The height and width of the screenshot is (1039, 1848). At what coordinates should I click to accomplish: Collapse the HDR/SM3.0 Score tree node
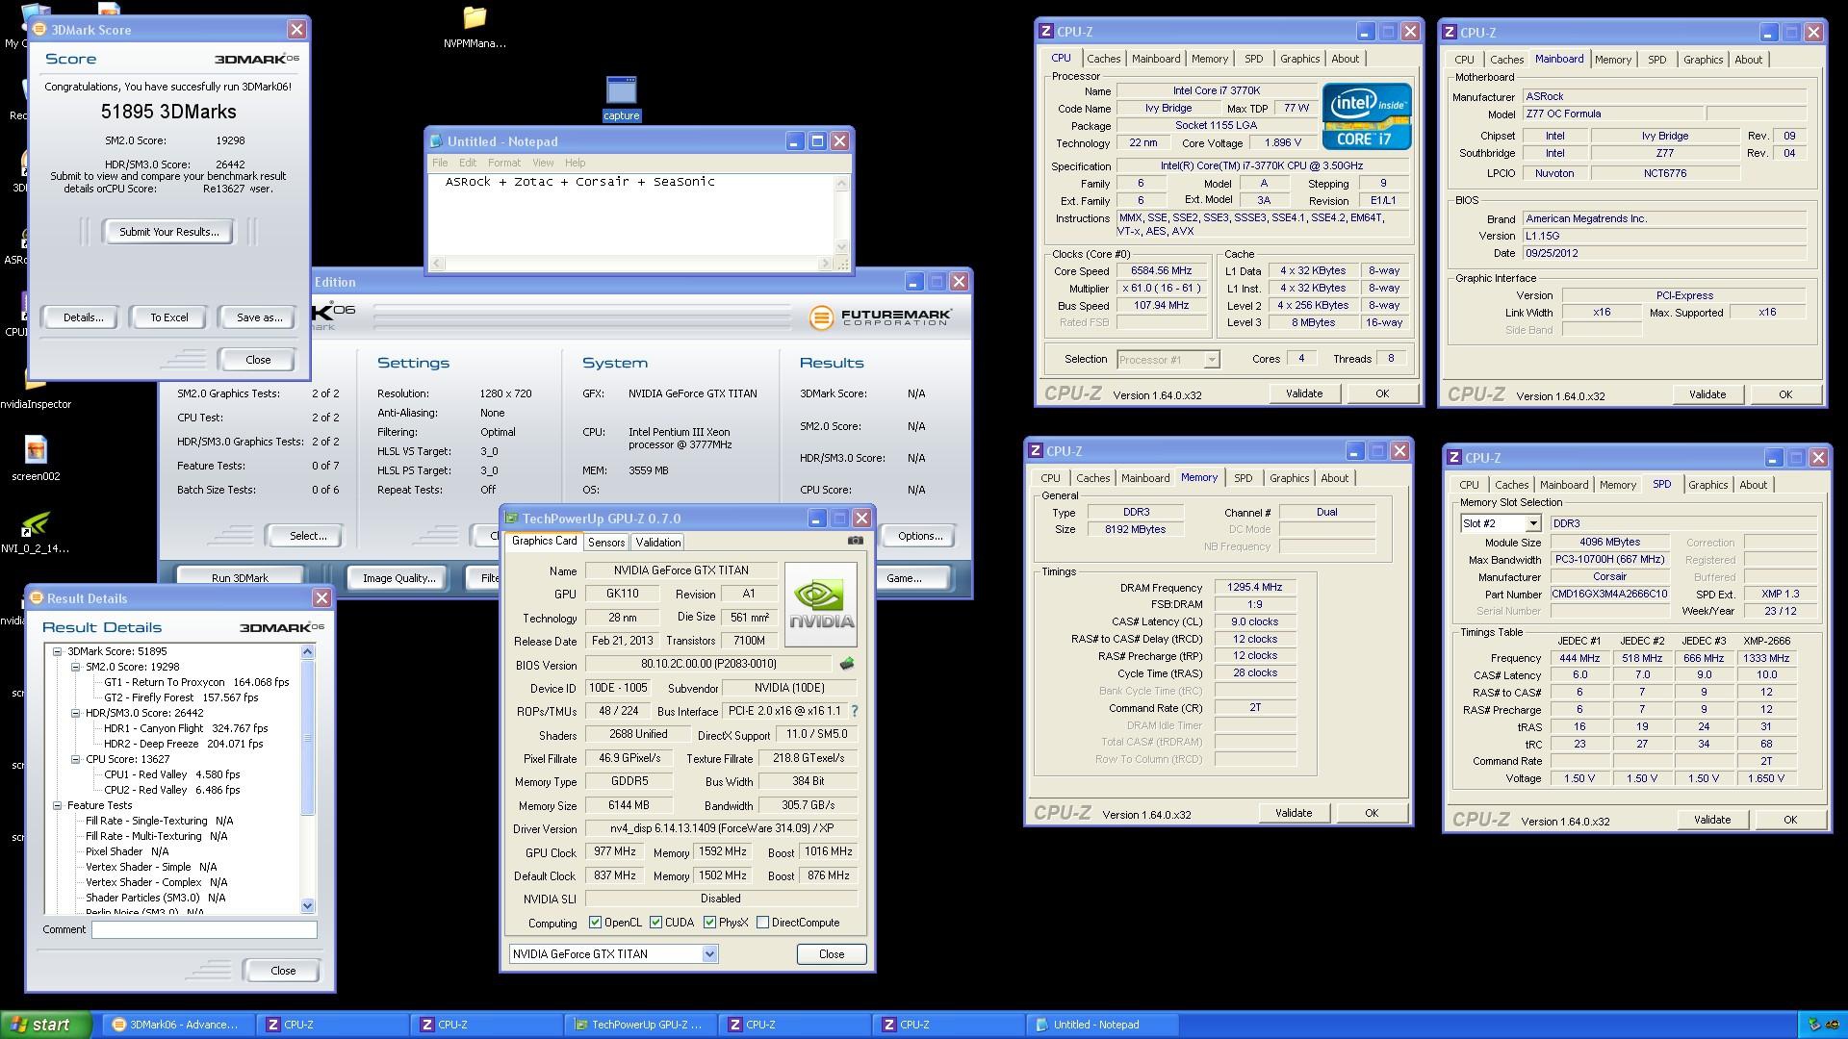coord(76,713)
